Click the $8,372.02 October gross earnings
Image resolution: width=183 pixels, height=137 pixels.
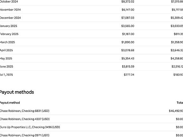click(128, 2)
